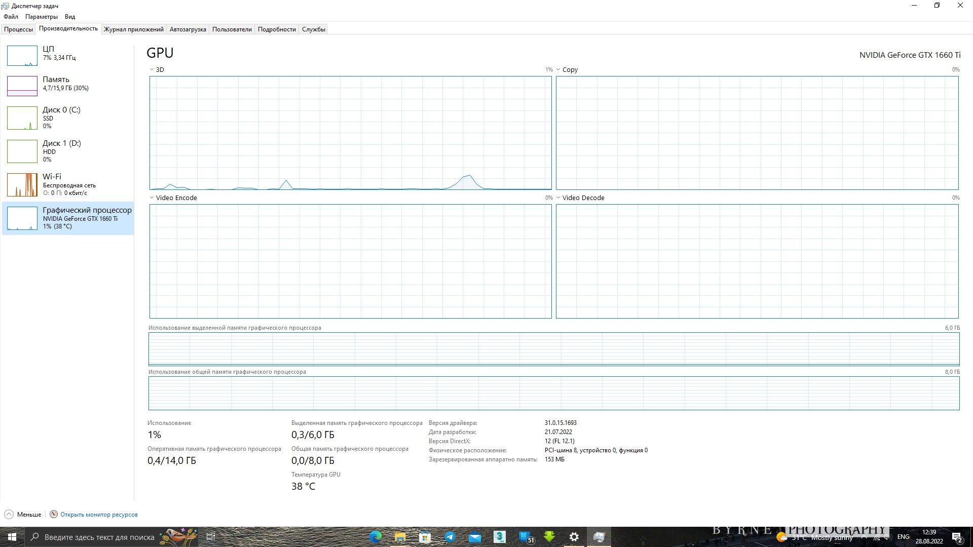Open the Video Decode graph dropdown
This screenshot has width=973, height=547.
point(558,198)
